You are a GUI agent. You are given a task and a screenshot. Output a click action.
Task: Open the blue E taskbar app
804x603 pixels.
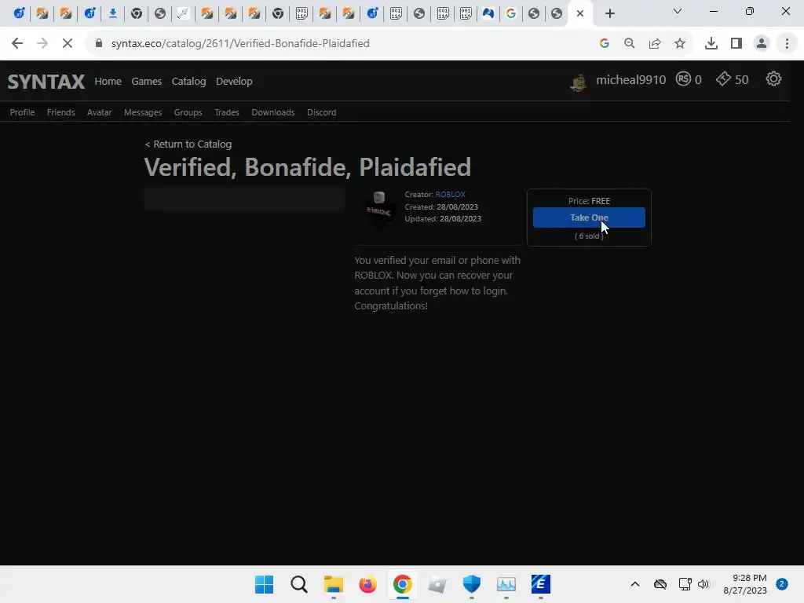click(x=540, y=584)
